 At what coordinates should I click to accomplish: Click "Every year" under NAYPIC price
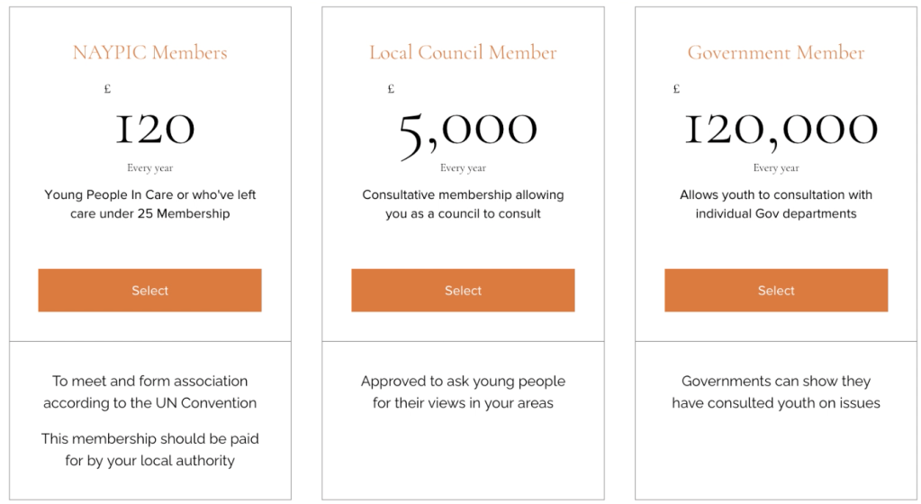[x=149, y=168]
